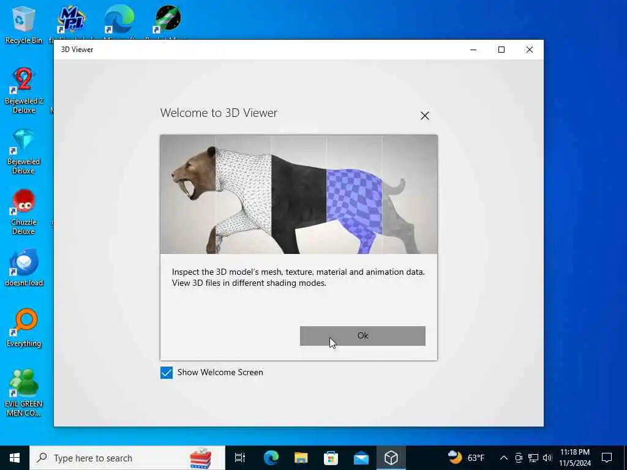Select the MPI desktop shortcut icon
Viewport: 627px width, 470px height.
coord(71,19)
